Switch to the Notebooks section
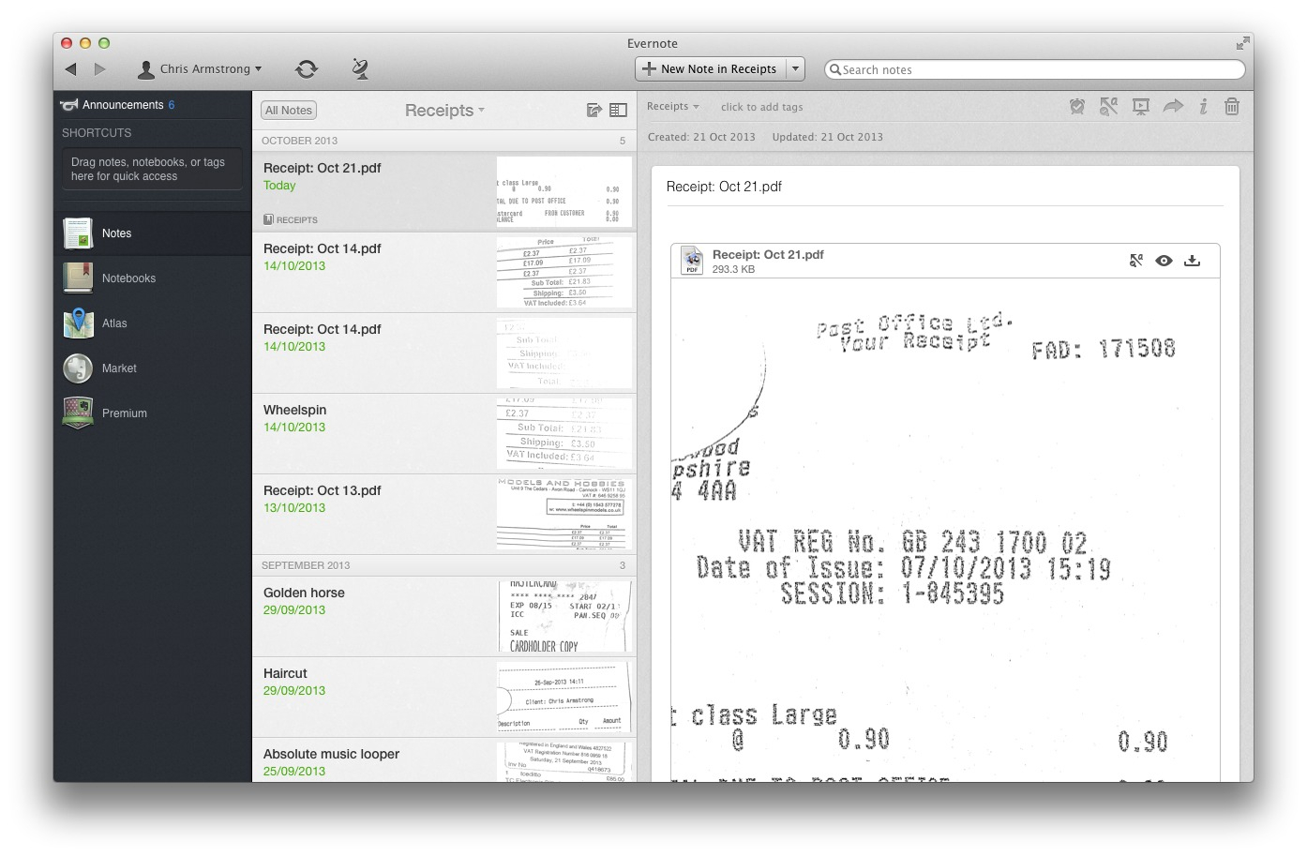Image resolution: width=1307 pixels, height=856 pixels. pyautogui.click(x=128, y=278)
